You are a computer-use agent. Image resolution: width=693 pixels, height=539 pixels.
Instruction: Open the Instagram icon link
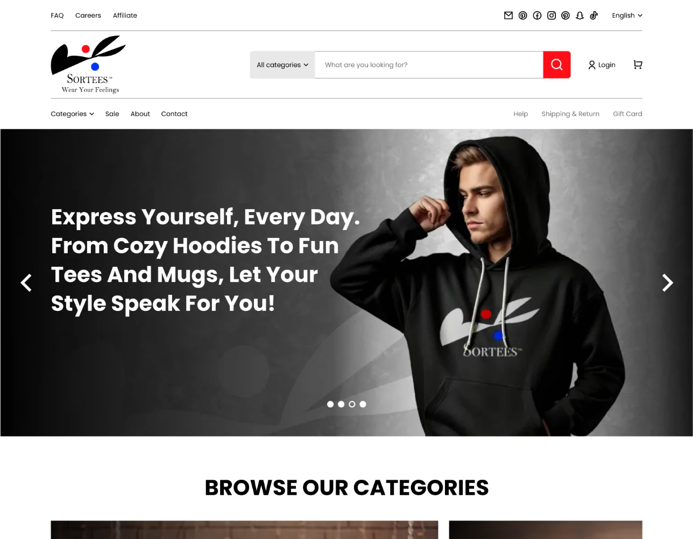pos(551,16)
